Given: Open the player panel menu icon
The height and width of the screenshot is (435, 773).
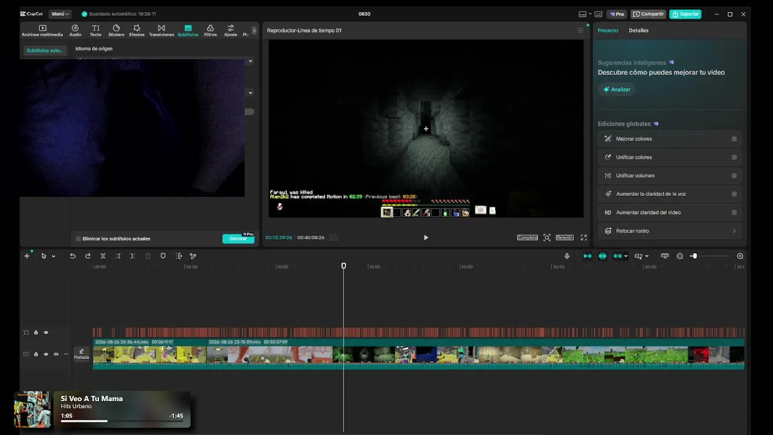Looking at the screenshot, I should (x=580, y=30).
